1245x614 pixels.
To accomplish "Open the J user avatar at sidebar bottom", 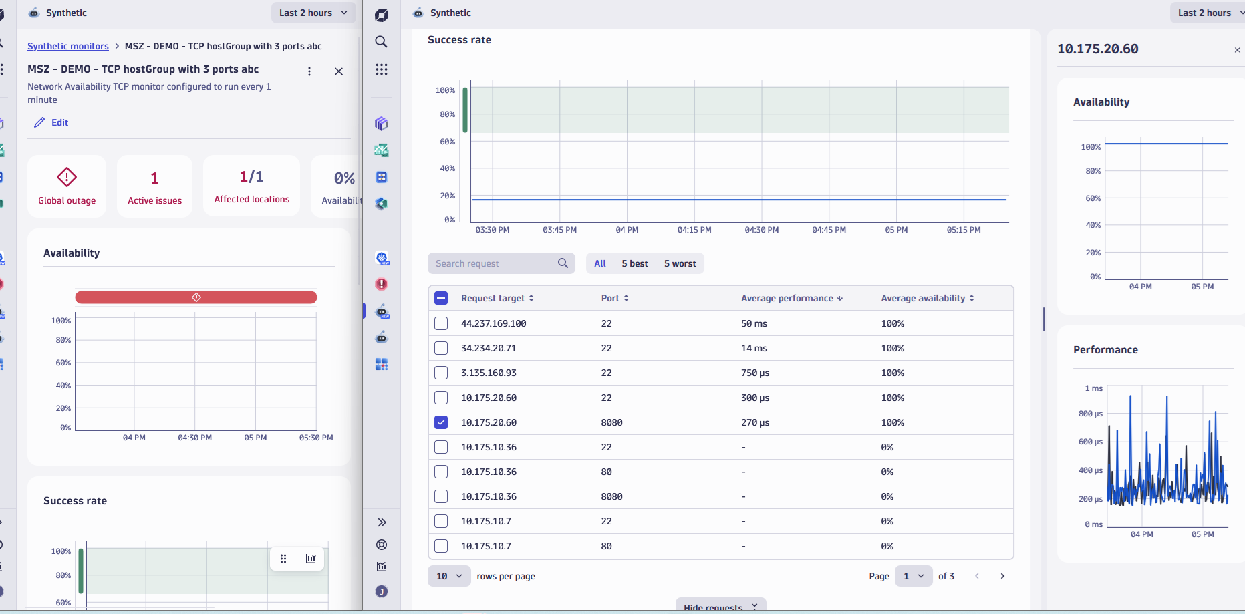I will tap(382, 591).
